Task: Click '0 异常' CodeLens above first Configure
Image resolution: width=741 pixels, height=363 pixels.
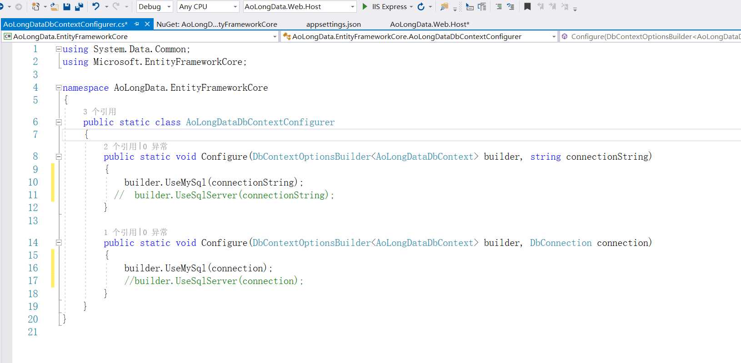Action: 155,147
